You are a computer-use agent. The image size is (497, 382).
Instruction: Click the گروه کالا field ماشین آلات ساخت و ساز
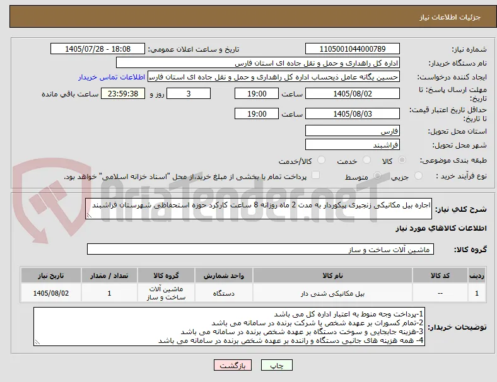tap(260, 249)
